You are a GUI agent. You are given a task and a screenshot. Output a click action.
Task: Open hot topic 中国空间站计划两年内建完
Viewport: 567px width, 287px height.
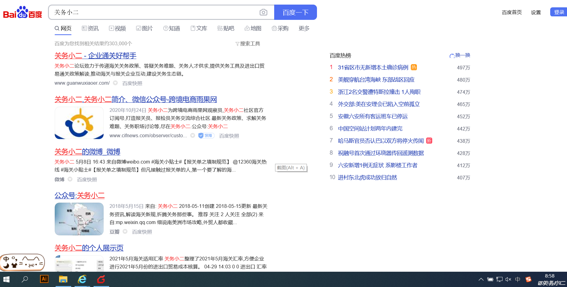tap(370, 129)
